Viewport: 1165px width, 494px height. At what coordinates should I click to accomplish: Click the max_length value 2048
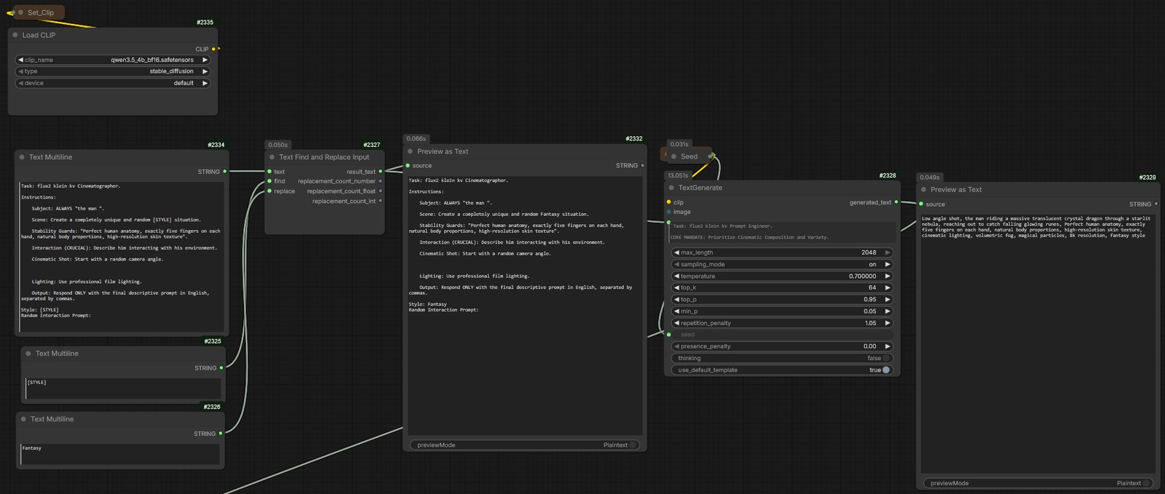pos(869,252)
